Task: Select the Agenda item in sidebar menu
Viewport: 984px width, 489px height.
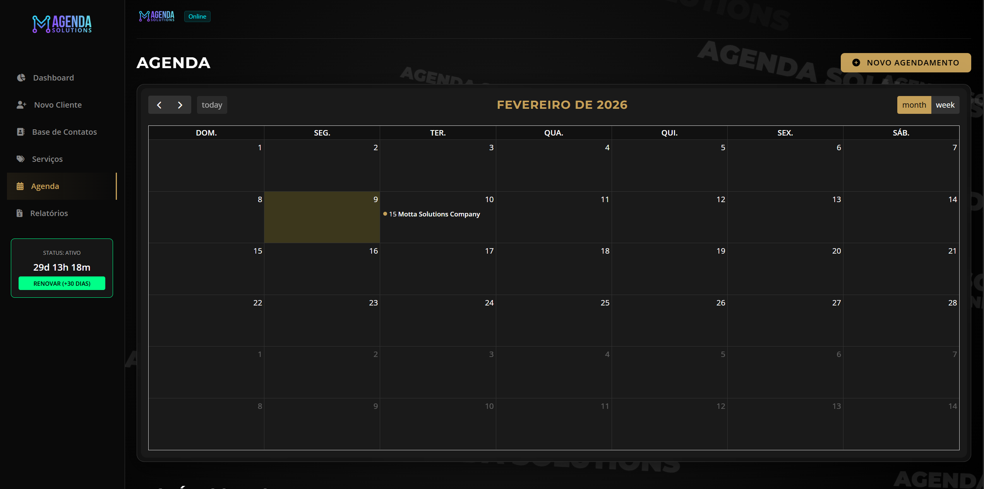Action: pyautogui.click(x=45, y=186)
